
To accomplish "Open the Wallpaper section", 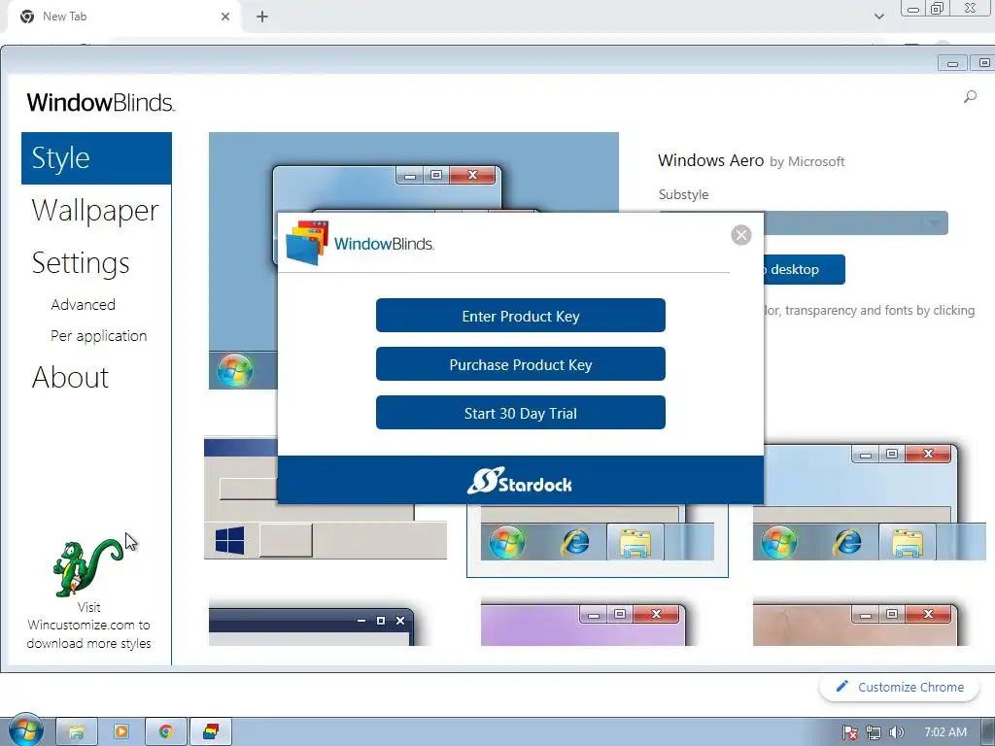I will [95, 211].
